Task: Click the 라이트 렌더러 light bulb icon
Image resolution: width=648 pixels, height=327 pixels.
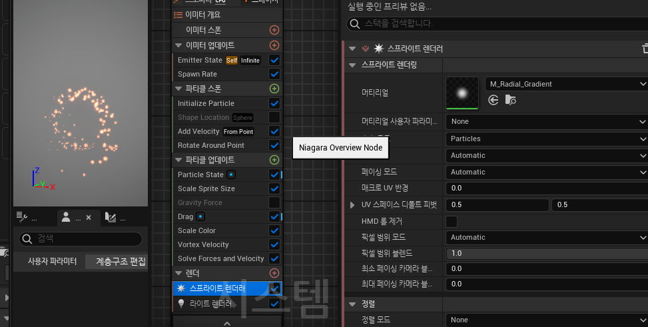Action: 181,304
